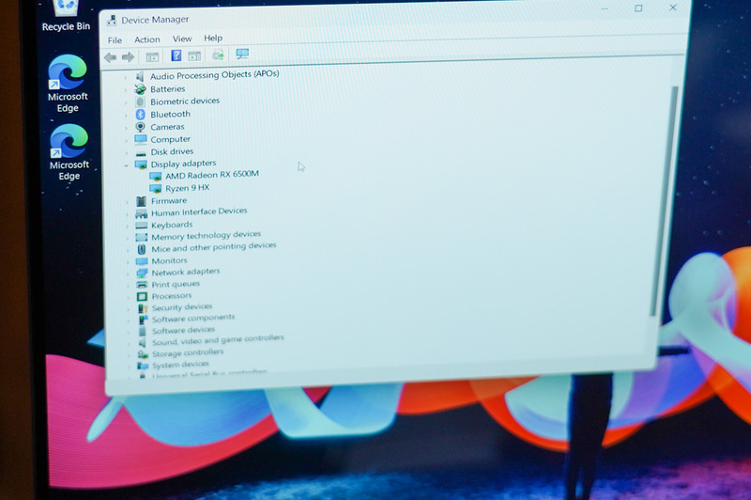Open the Action menu
The height and width of the screenshot is (500, 751).
pos(147,39)
